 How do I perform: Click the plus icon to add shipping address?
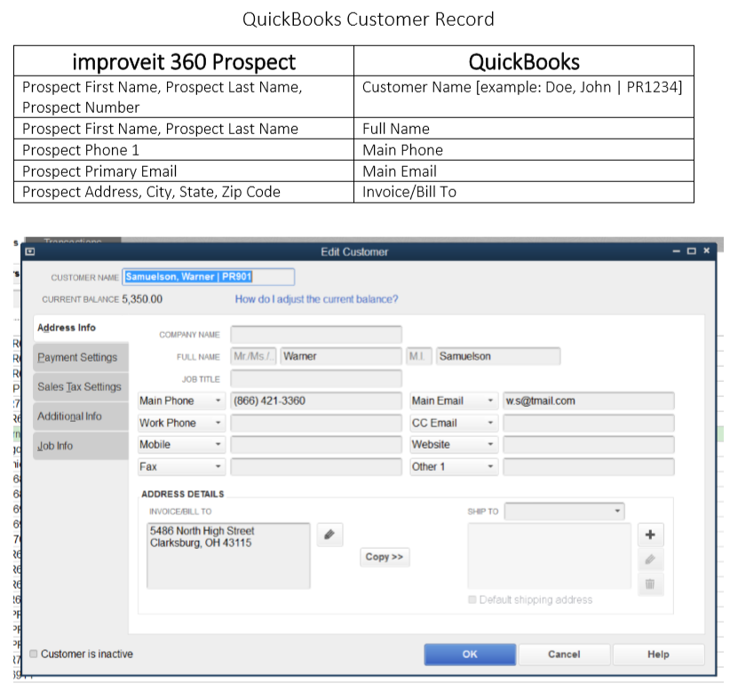point(650,535)
